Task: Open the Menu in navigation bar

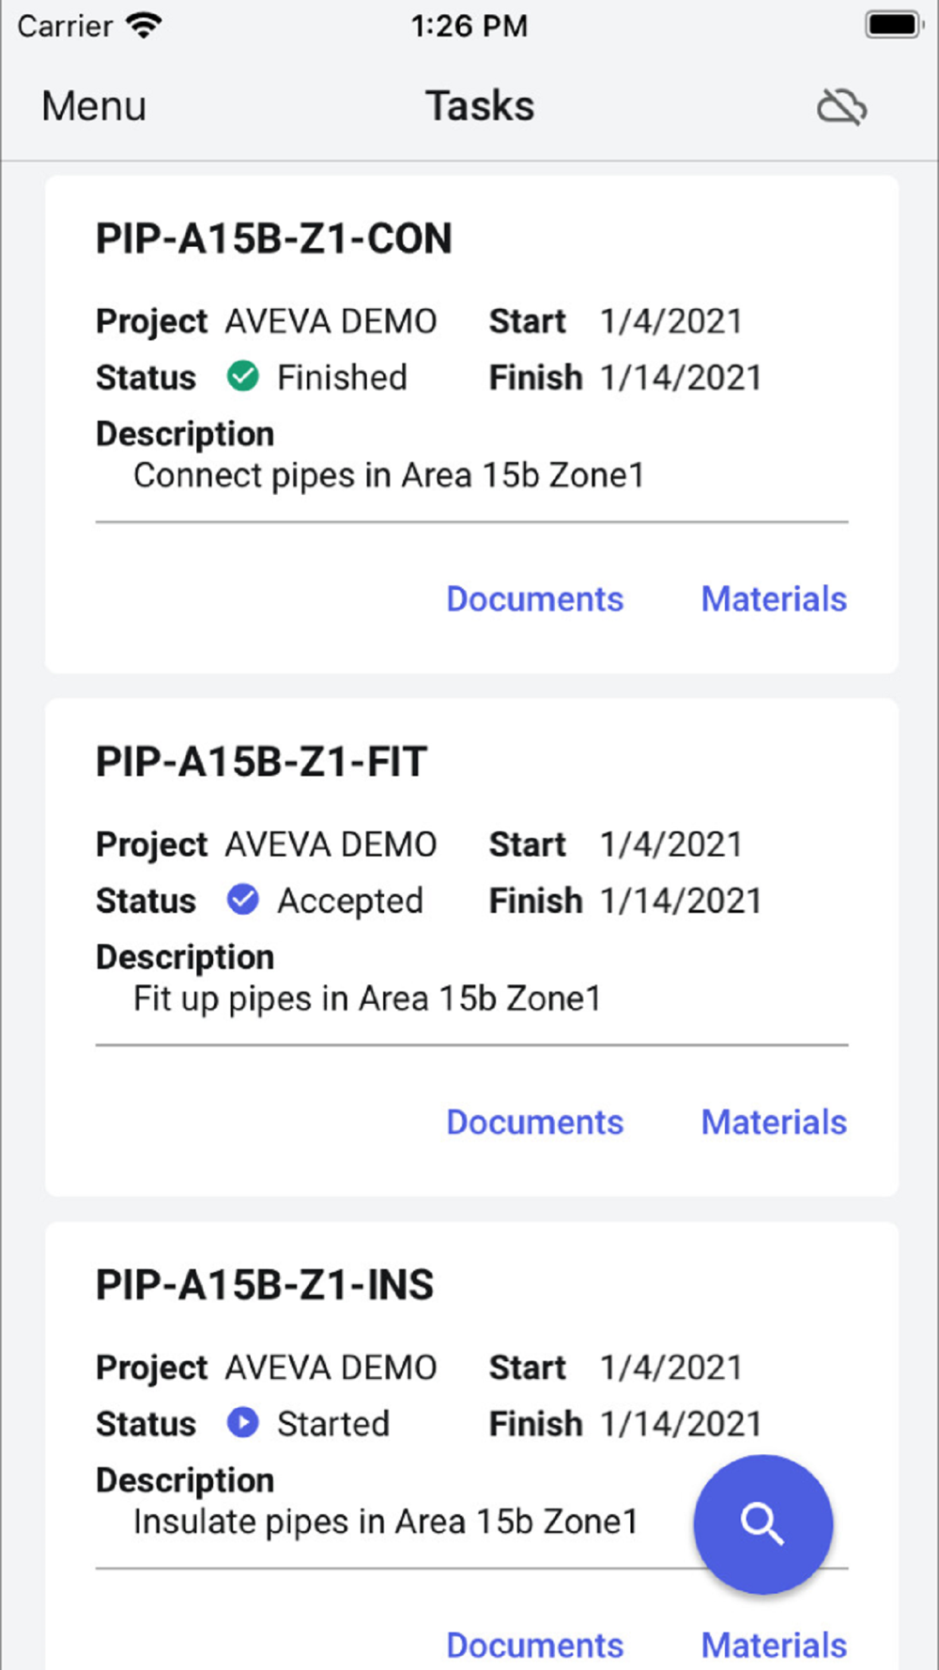Action: pos(94,106)
